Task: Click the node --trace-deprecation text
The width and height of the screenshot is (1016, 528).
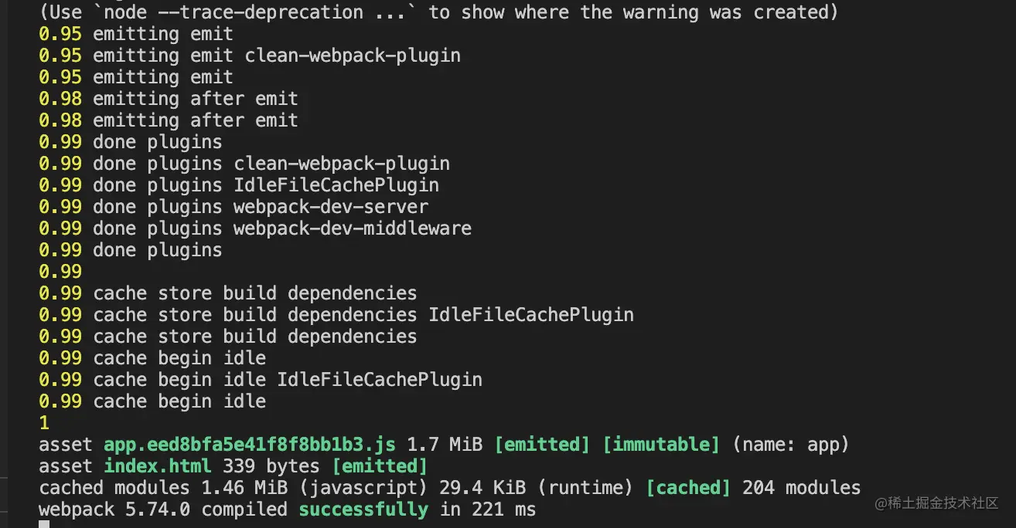Action: (228, 12)
